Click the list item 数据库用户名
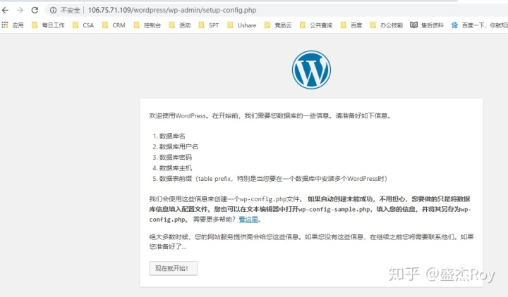The height and width of the screenshot is (297, 508). (x=179, y=146)
